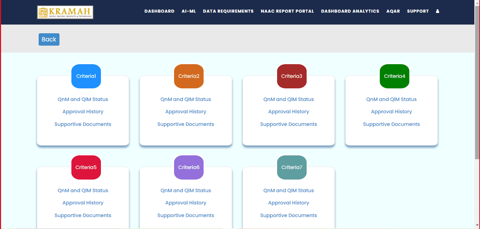480x229 pixels.
Task: Open Dashboard Analytics in the navbar
Action: click(x=350, y=11)
